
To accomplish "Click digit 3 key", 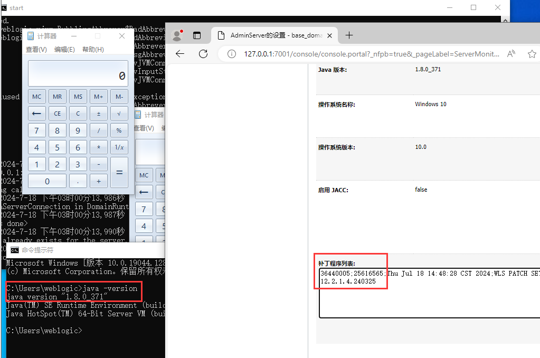I will (78, 164).
